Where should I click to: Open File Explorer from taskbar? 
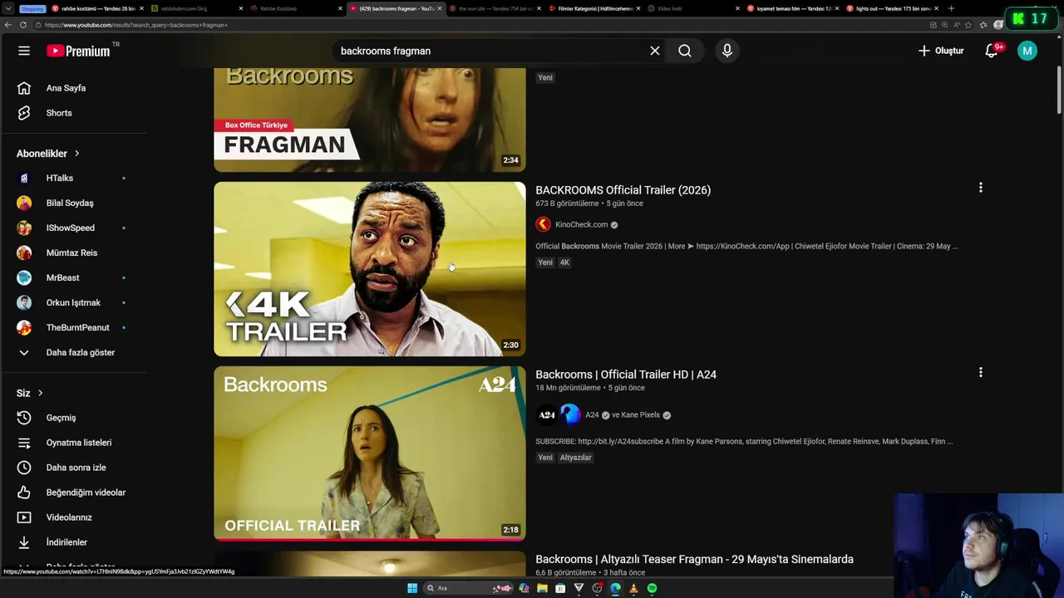[542, 588]
